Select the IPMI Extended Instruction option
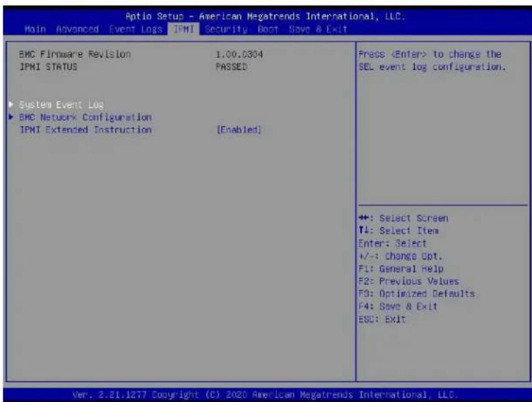Viewport: 532px width, 402px height. click(x=85, y=130)
